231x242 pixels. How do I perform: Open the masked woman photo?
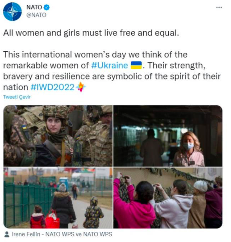pyautogui.click(x=168, y=136)
